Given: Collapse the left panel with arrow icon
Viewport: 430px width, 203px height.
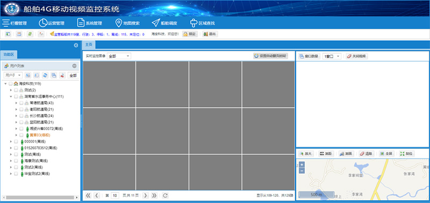Looking at the screenshot, I should coord(76,46).
